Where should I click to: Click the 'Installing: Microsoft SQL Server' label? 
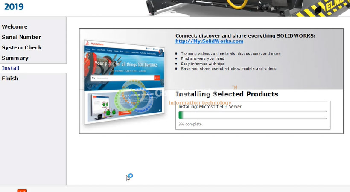(x=210, y=107)
